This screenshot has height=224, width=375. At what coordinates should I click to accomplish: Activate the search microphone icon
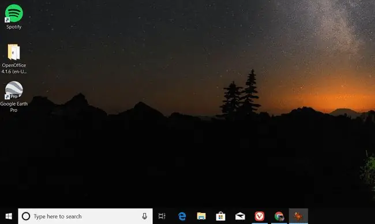tap(144, 216)
